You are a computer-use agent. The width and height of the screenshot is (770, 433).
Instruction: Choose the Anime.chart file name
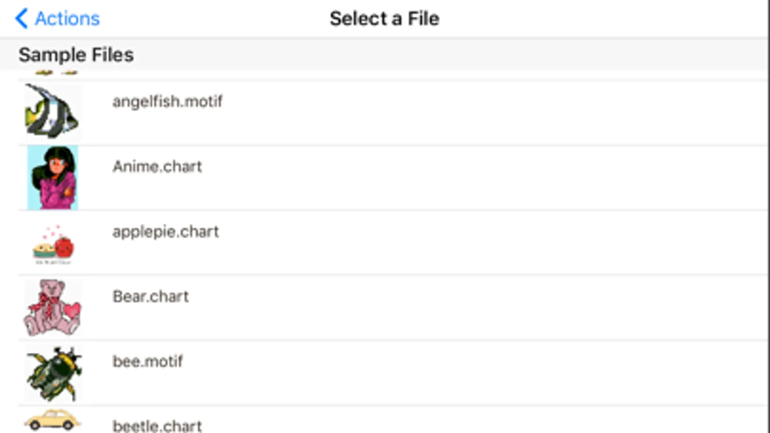[157, 166]
